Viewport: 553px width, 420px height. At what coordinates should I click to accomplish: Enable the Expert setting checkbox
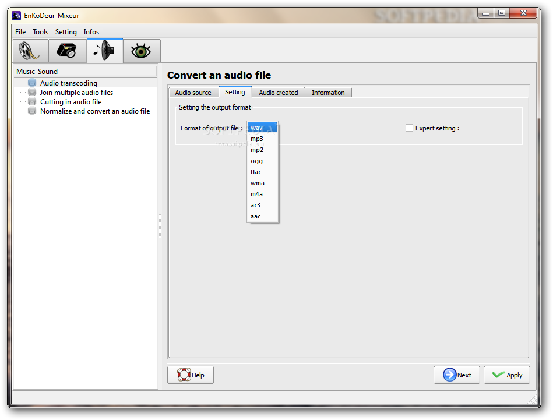(409, 128)
